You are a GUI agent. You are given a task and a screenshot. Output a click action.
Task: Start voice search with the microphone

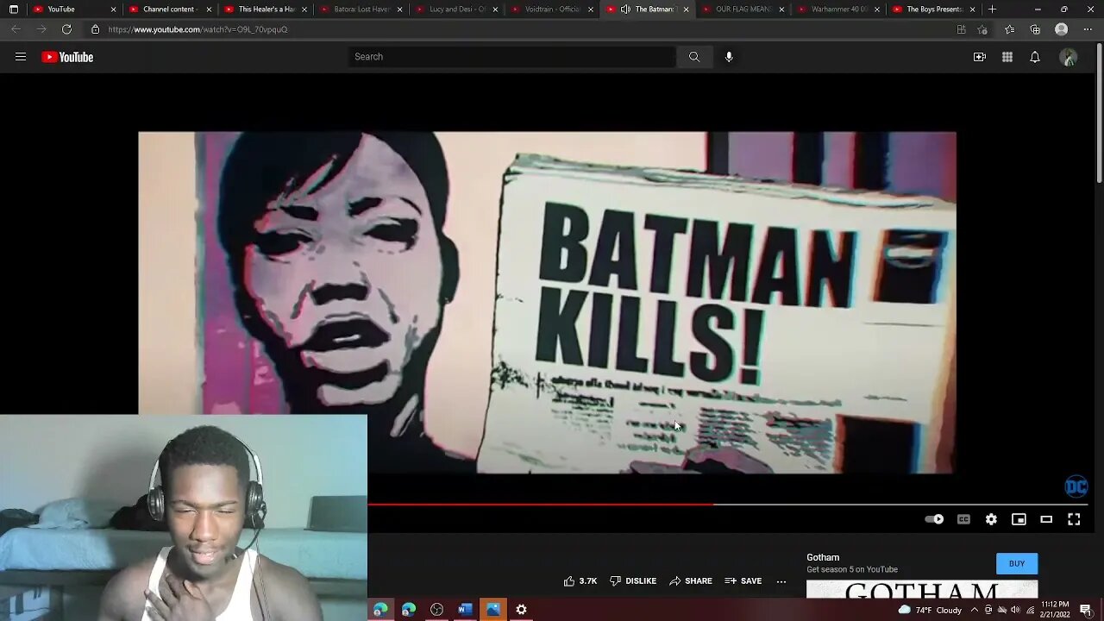click(x=729, y=57)
